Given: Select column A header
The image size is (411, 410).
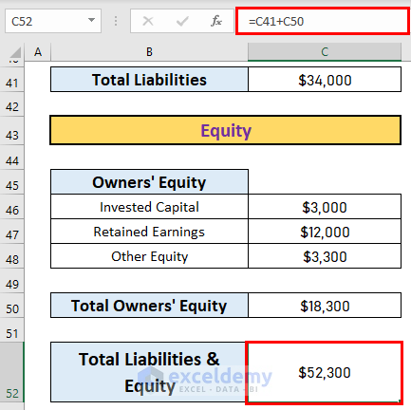Looking at the screenshot, I should click(38, 52).
